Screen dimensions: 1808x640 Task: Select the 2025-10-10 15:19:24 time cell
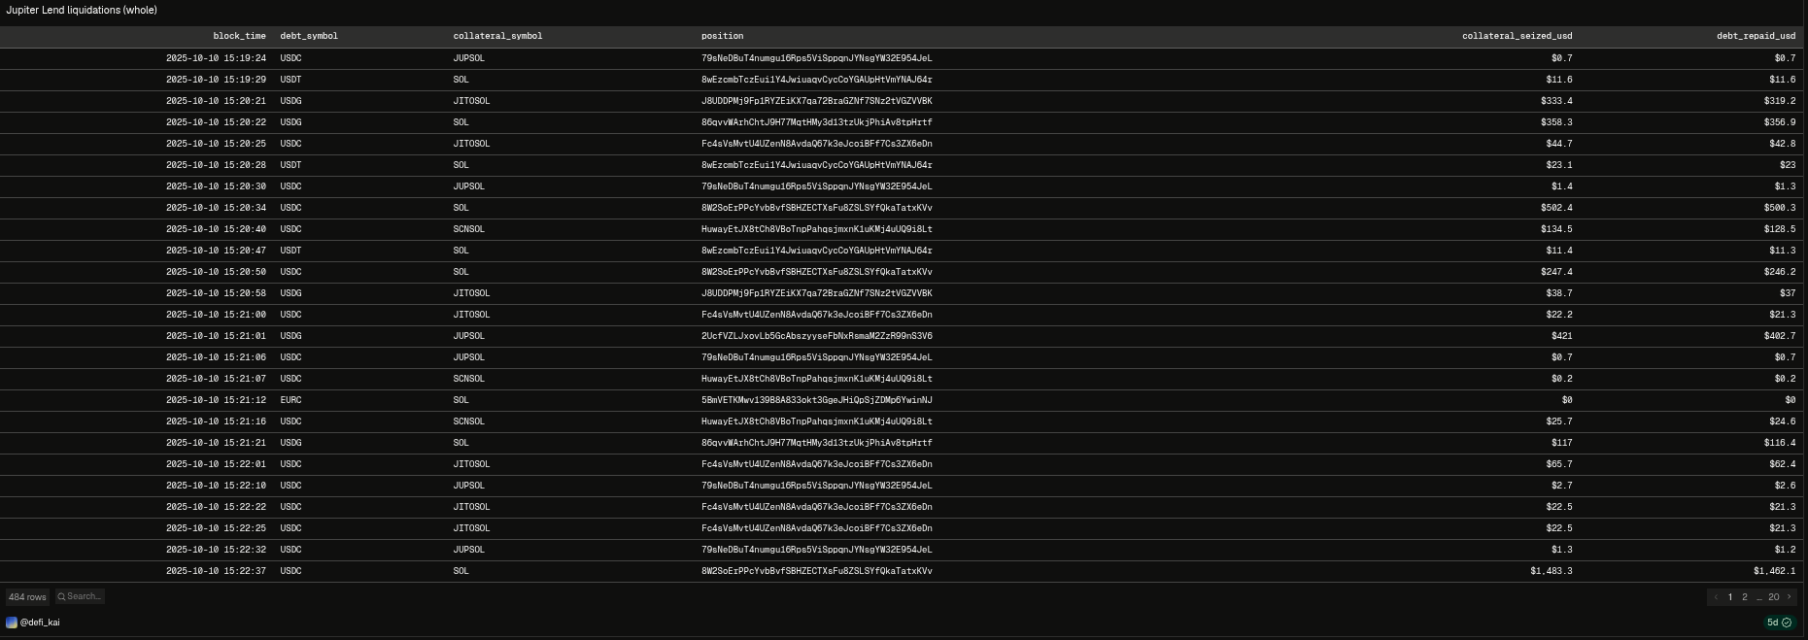(216, 58)
